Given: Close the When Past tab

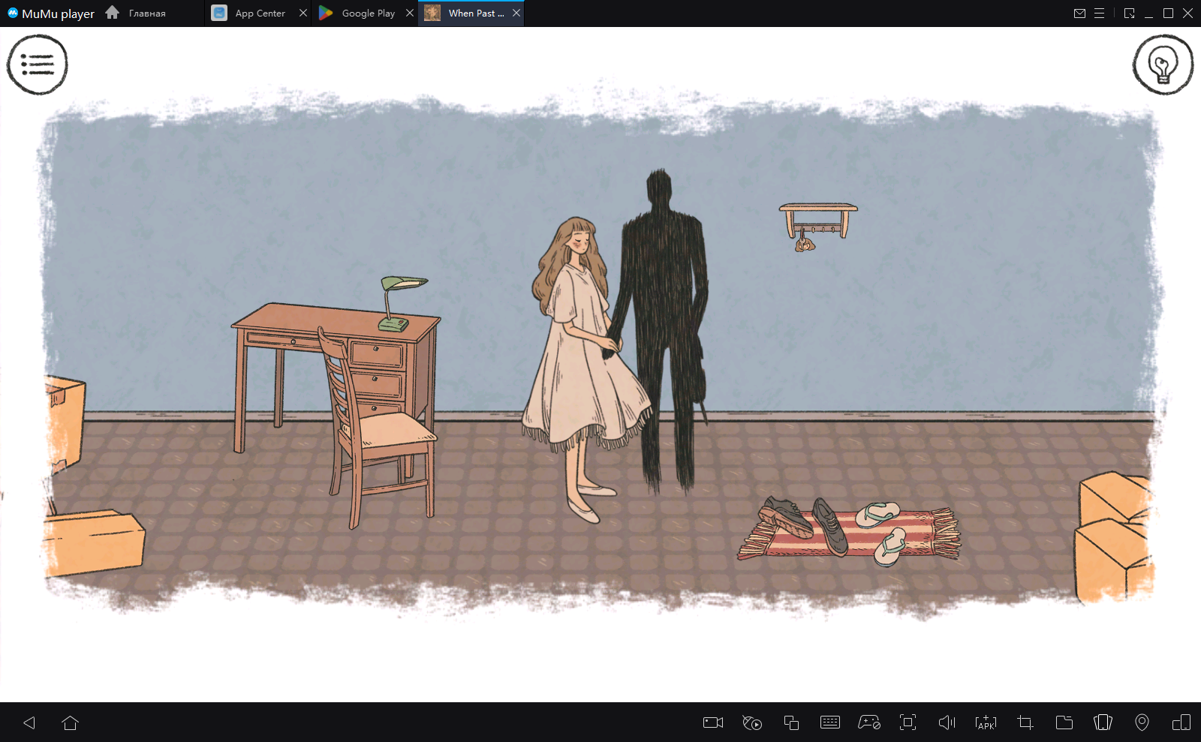Looking at the screenshot, I should click(516, 14).
